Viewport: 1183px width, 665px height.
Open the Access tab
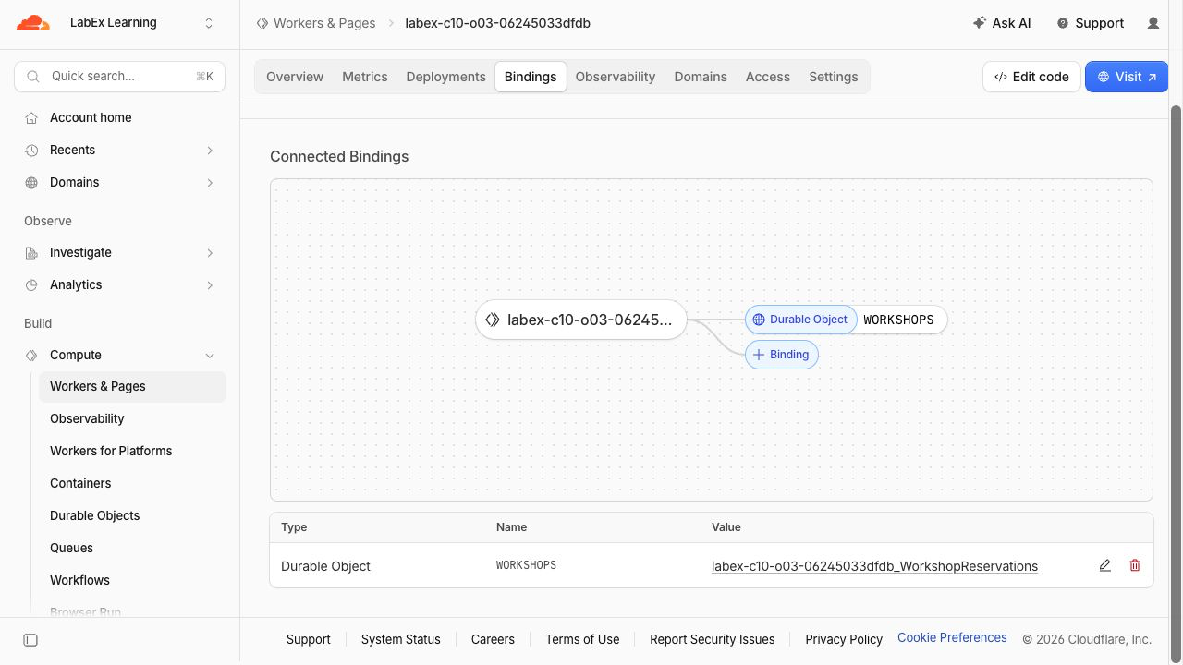tap(768, 77)
